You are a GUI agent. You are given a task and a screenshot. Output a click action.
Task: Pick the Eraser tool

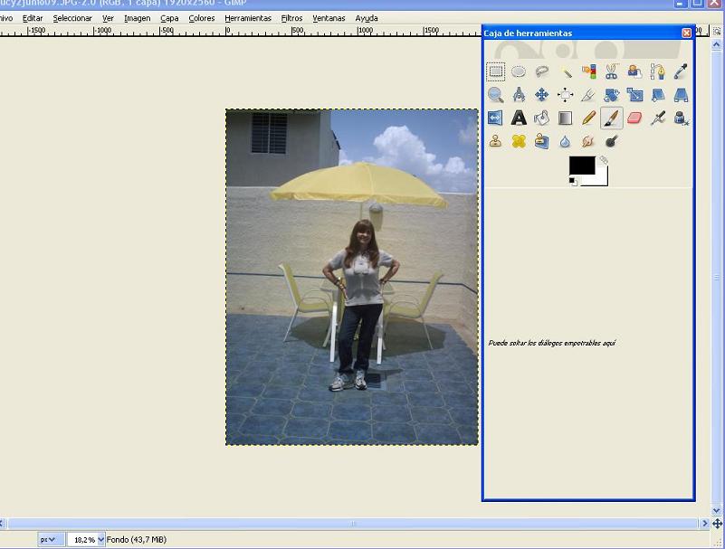634,118
